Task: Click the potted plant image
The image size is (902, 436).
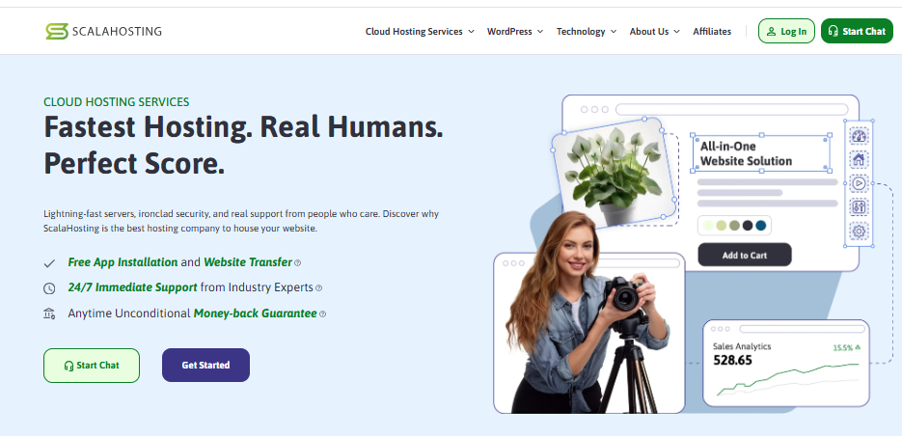Action: point(613,175)
